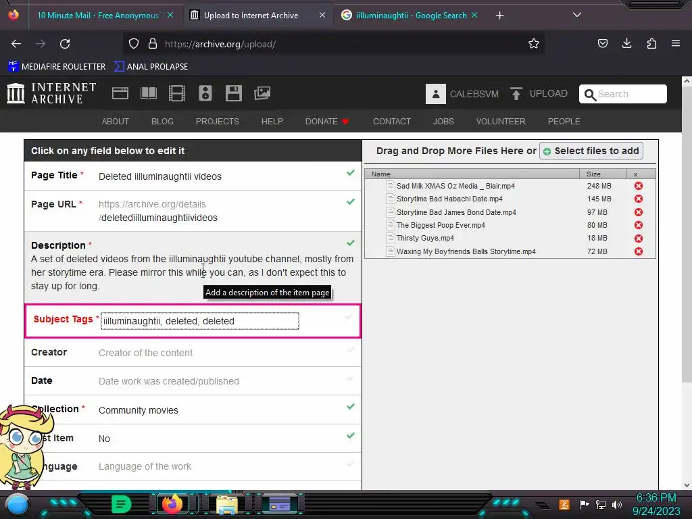Close the Upload to Internet Archive tab
The width and height of the screenshot is (692, 519).
click(x=322, y=15)
